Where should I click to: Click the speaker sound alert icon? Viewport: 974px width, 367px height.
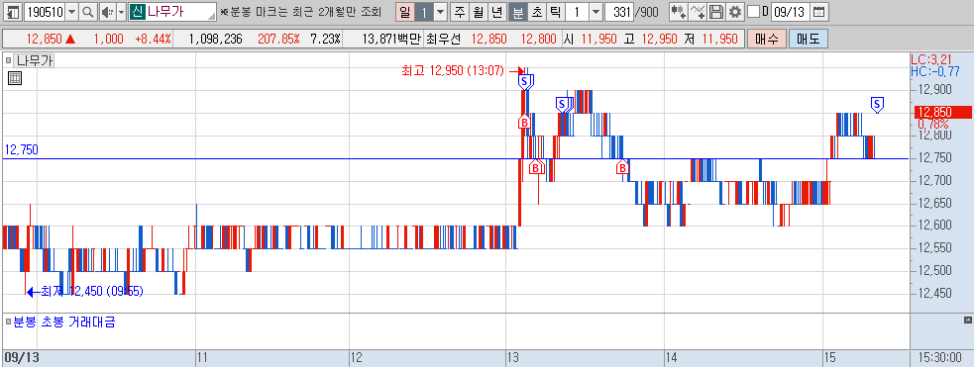click(107, 11)
